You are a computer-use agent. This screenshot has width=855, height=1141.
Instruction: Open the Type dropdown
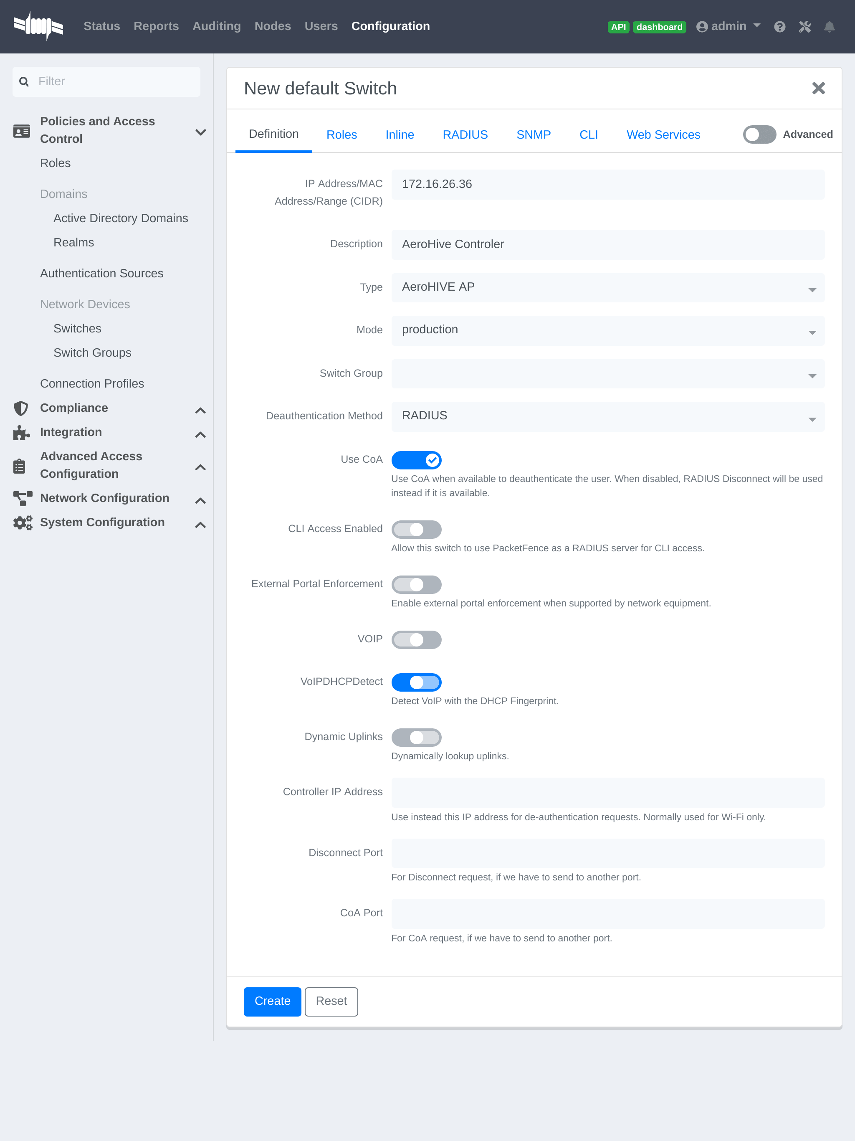point(607,287)
